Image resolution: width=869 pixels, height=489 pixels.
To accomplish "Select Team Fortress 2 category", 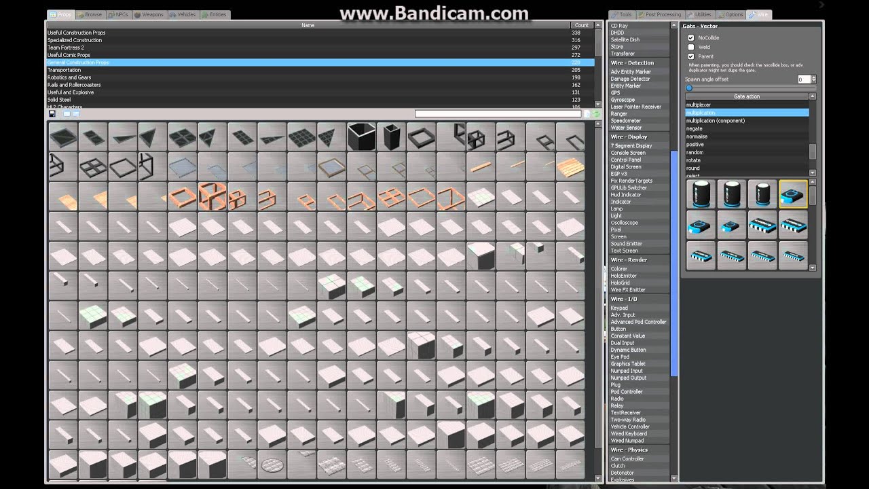I will pos(320,48).
